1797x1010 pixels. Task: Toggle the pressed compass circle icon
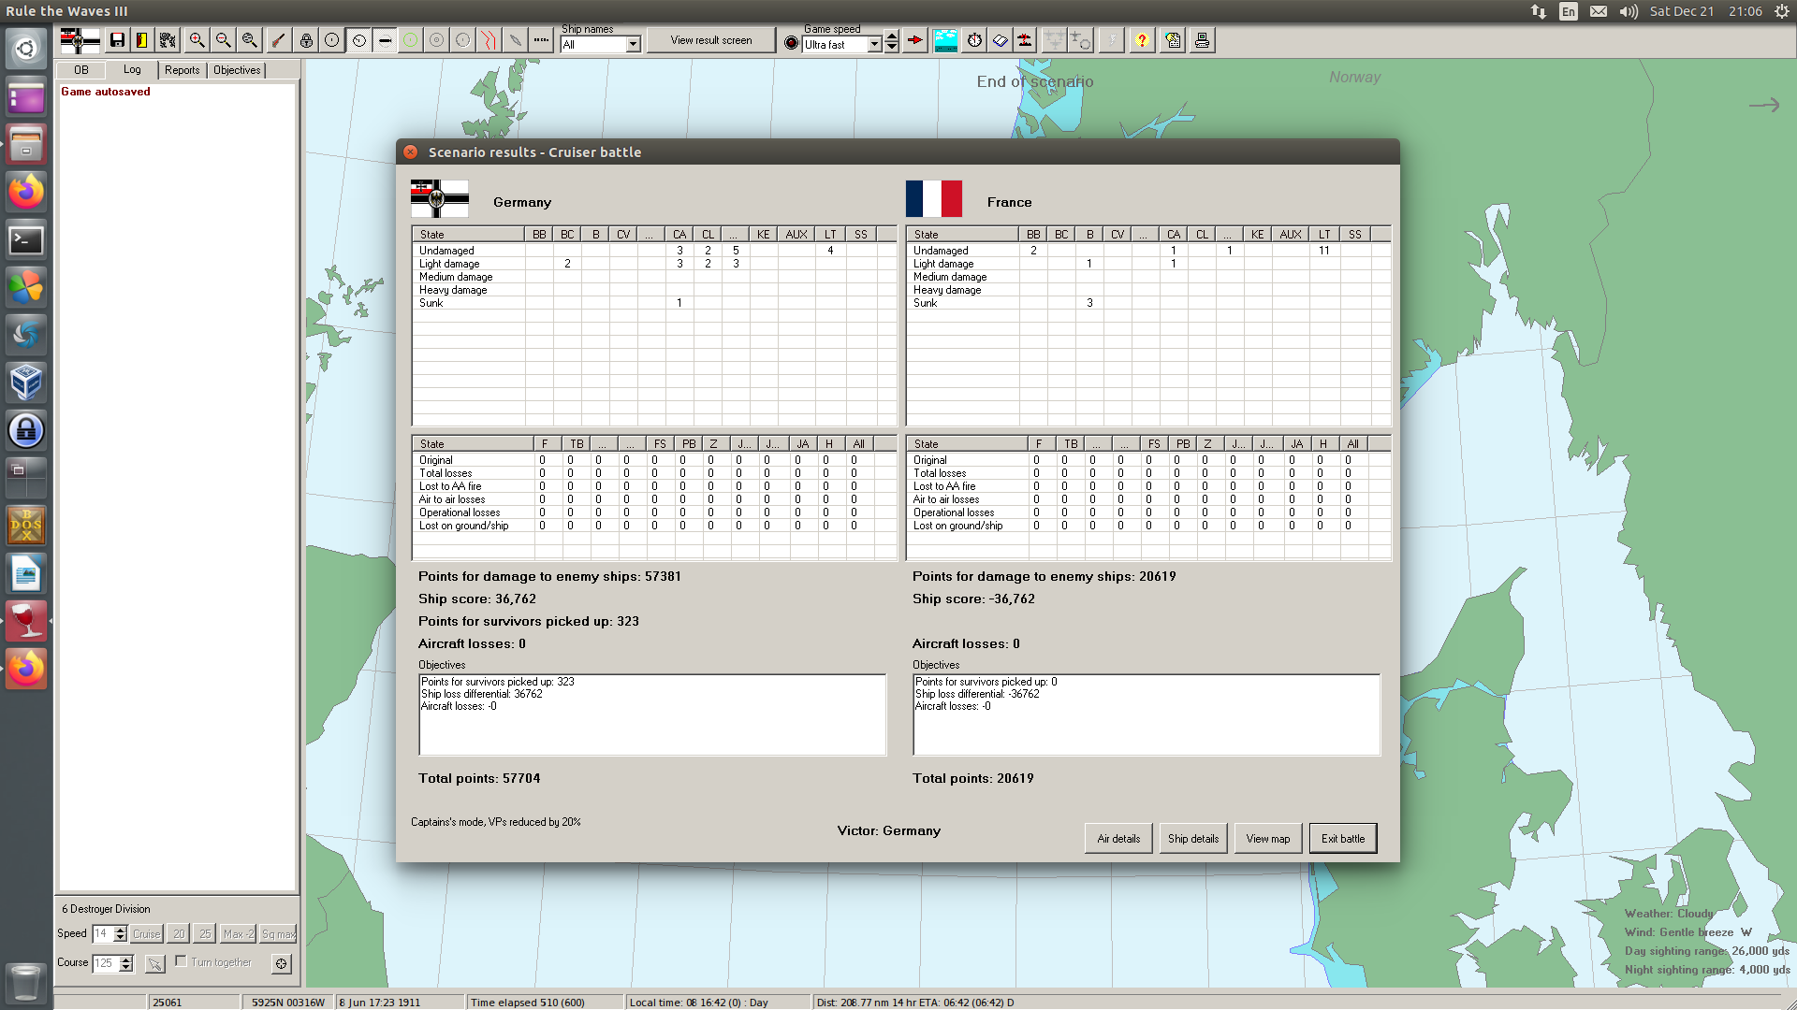pos(358,40)
